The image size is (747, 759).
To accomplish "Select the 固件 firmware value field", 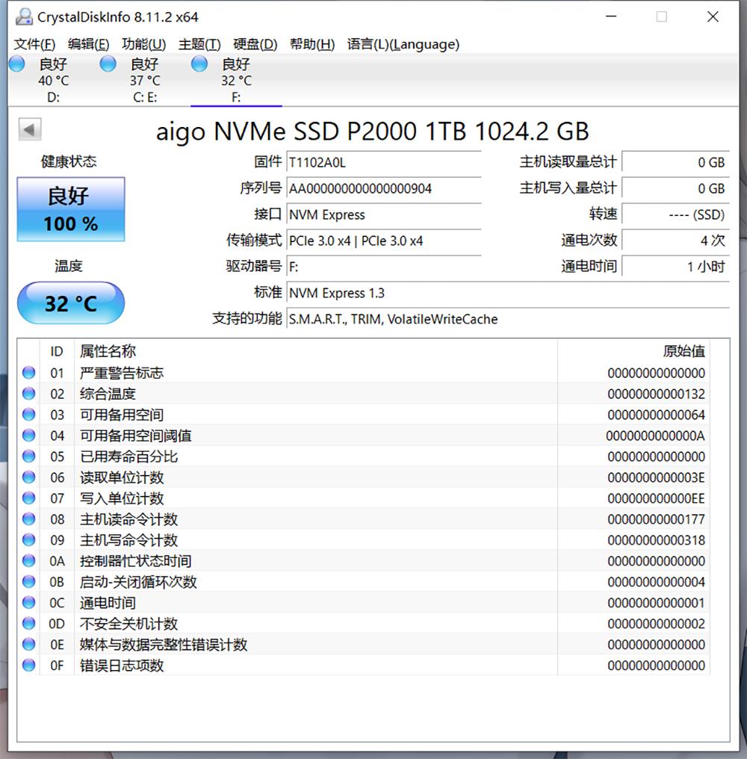I will (383, 162).
